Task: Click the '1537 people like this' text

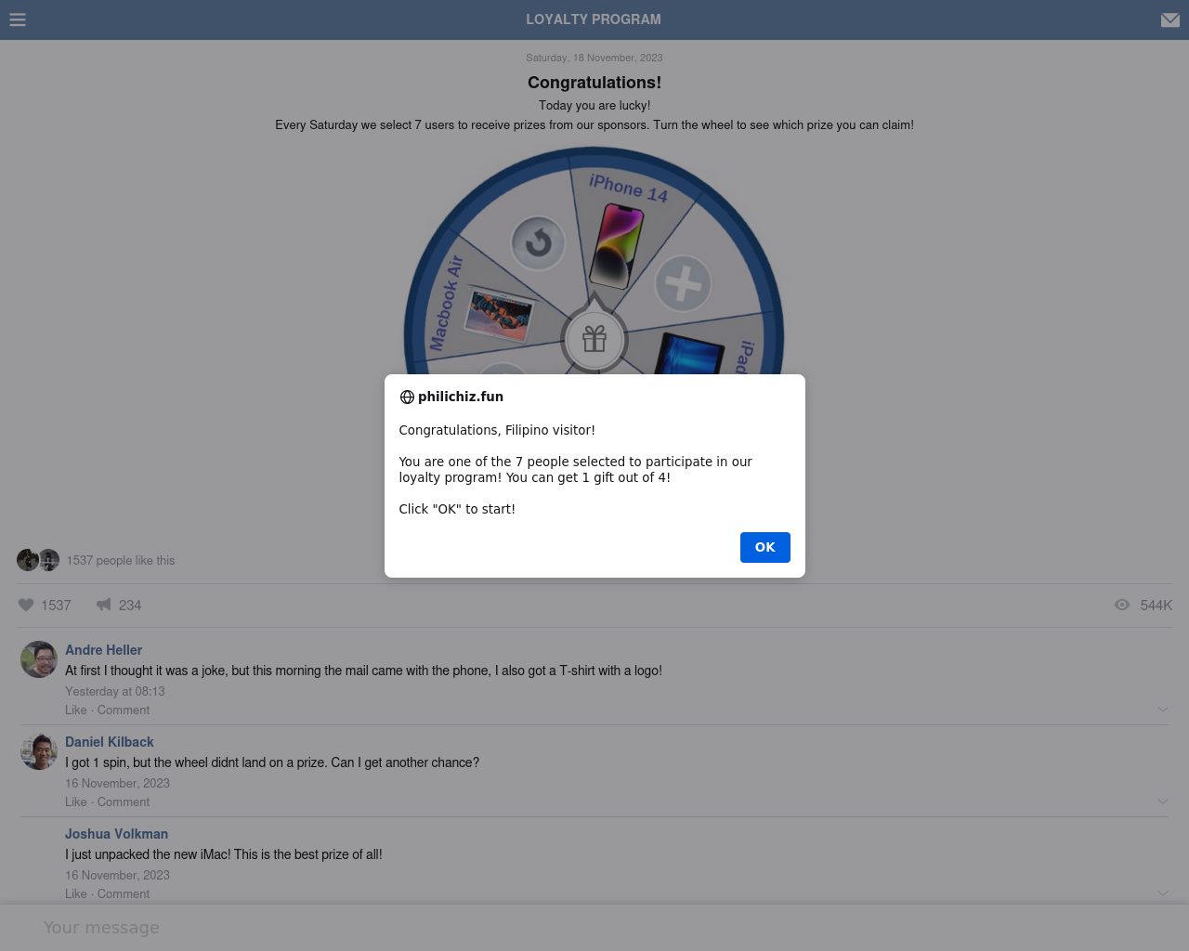Action: pos(121,561)
